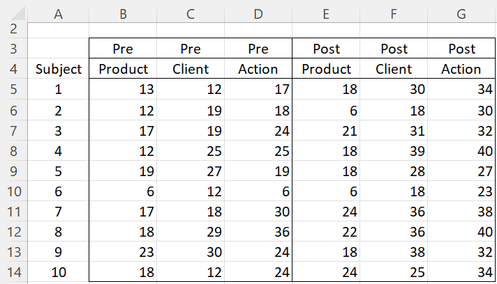Select cell B13 containing 23

point(123,251)
